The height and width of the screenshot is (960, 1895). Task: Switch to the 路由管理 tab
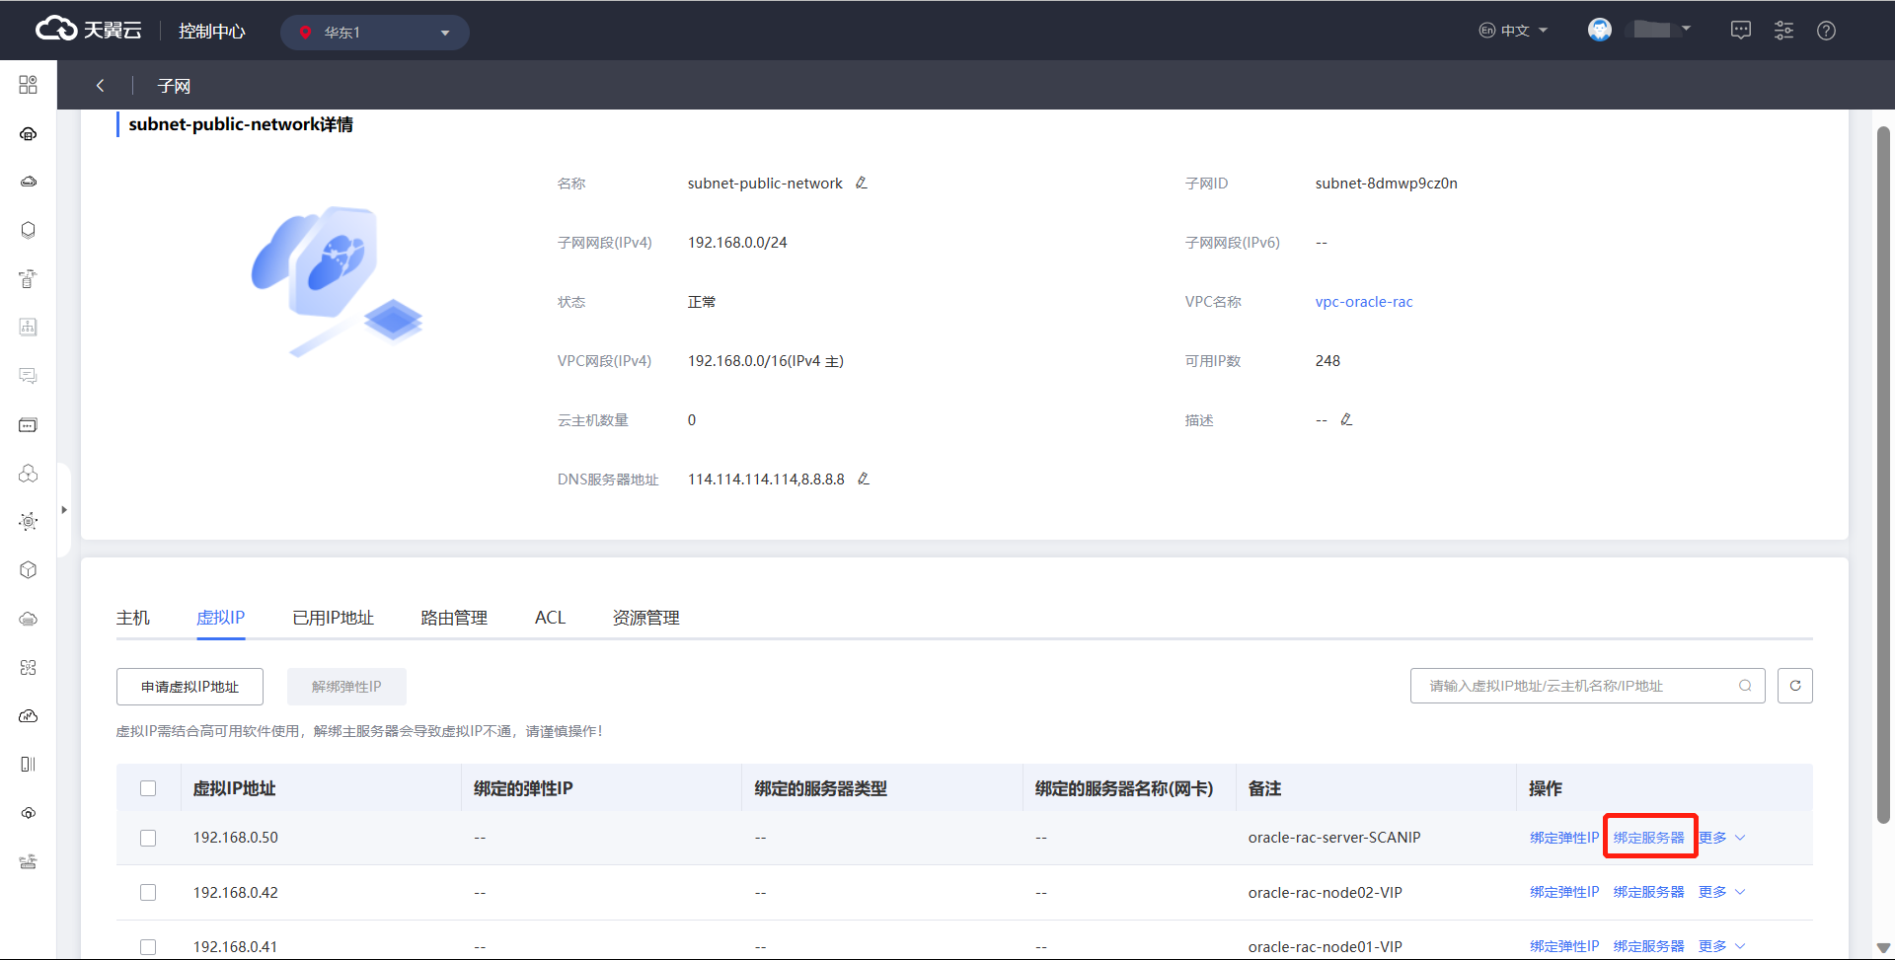(x=454, y=618)
